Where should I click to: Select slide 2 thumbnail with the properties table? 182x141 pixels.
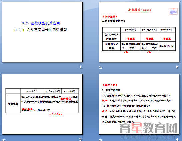tap(139, 32)
